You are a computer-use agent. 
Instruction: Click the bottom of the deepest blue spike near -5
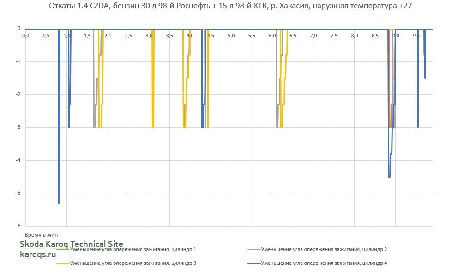tap(59, 202)
